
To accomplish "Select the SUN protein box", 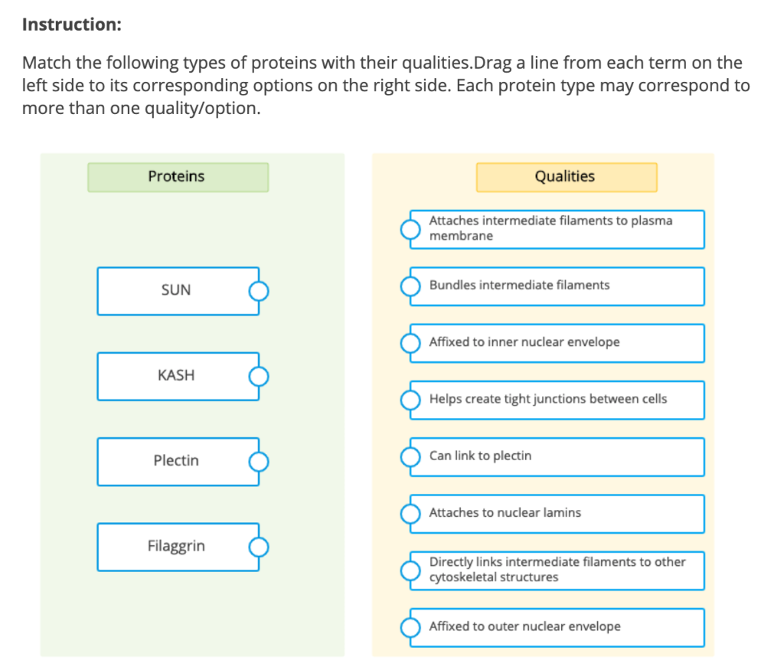I will click(x=177, y=291).
